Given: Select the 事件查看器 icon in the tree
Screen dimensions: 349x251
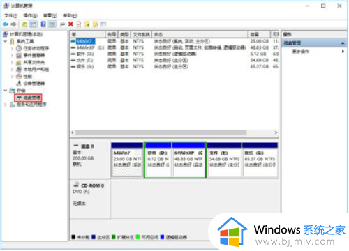Looking at the screenshot, I should pyautogui.click(x=19, y=55).
